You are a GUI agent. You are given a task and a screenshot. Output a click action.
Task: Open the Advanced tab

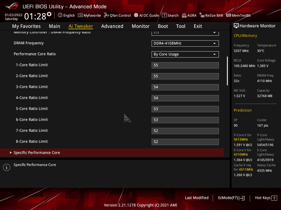tap(112, 26)
